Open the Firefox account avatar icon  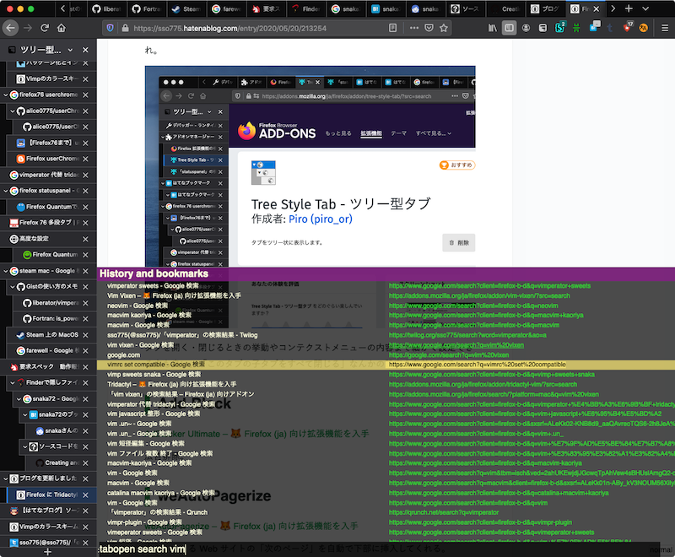(x=526, y=28)
